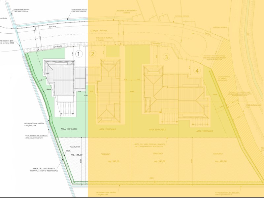Viewport: 264px width, 198px height.
Task: Click the GIARDINO mq. 185,00 label
Action: coord(76,154)
